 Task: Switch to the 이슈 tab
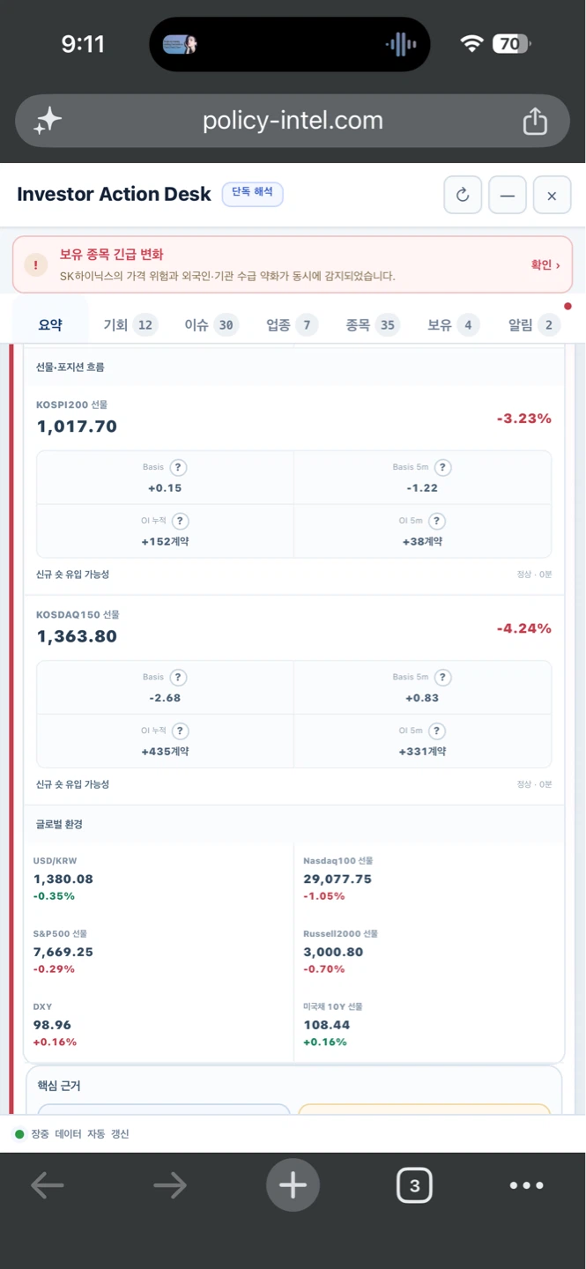(210, 325)
